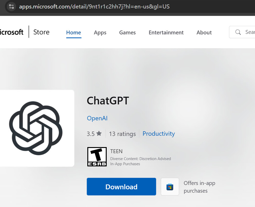Click 'Diverse Content: Discretion Advised' text
255x207 pixels.
coord(140,159)
